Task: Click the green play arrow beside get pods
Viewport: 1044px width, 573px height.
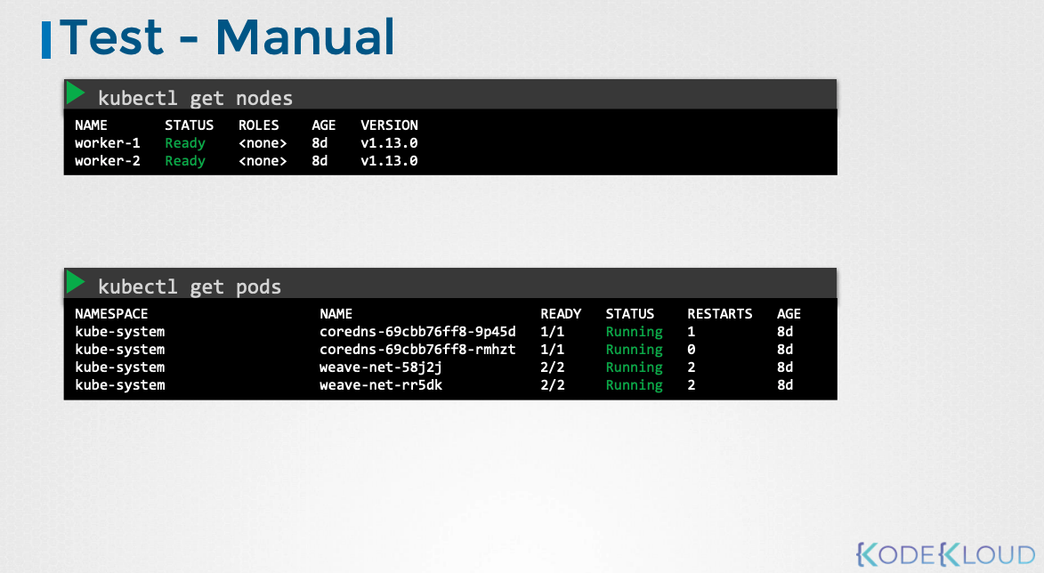Action: tap(76, 282)
